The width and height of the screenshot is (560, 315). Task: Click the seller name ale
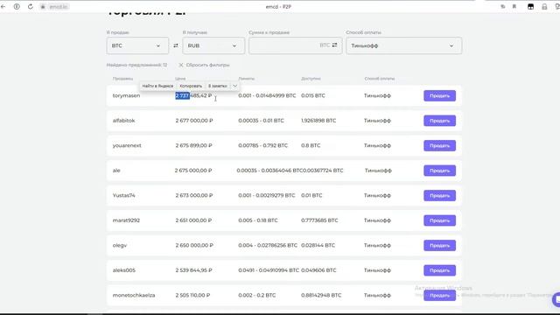[116, 171]
